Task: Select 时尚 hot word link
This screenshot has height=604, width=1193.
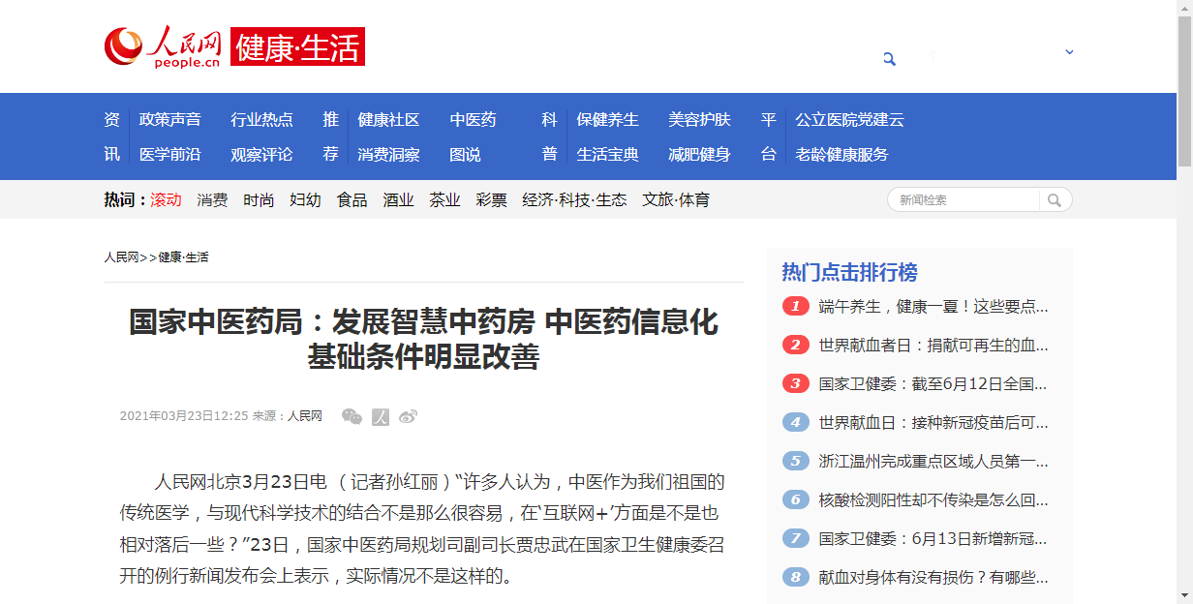Action: click(259, 200)
